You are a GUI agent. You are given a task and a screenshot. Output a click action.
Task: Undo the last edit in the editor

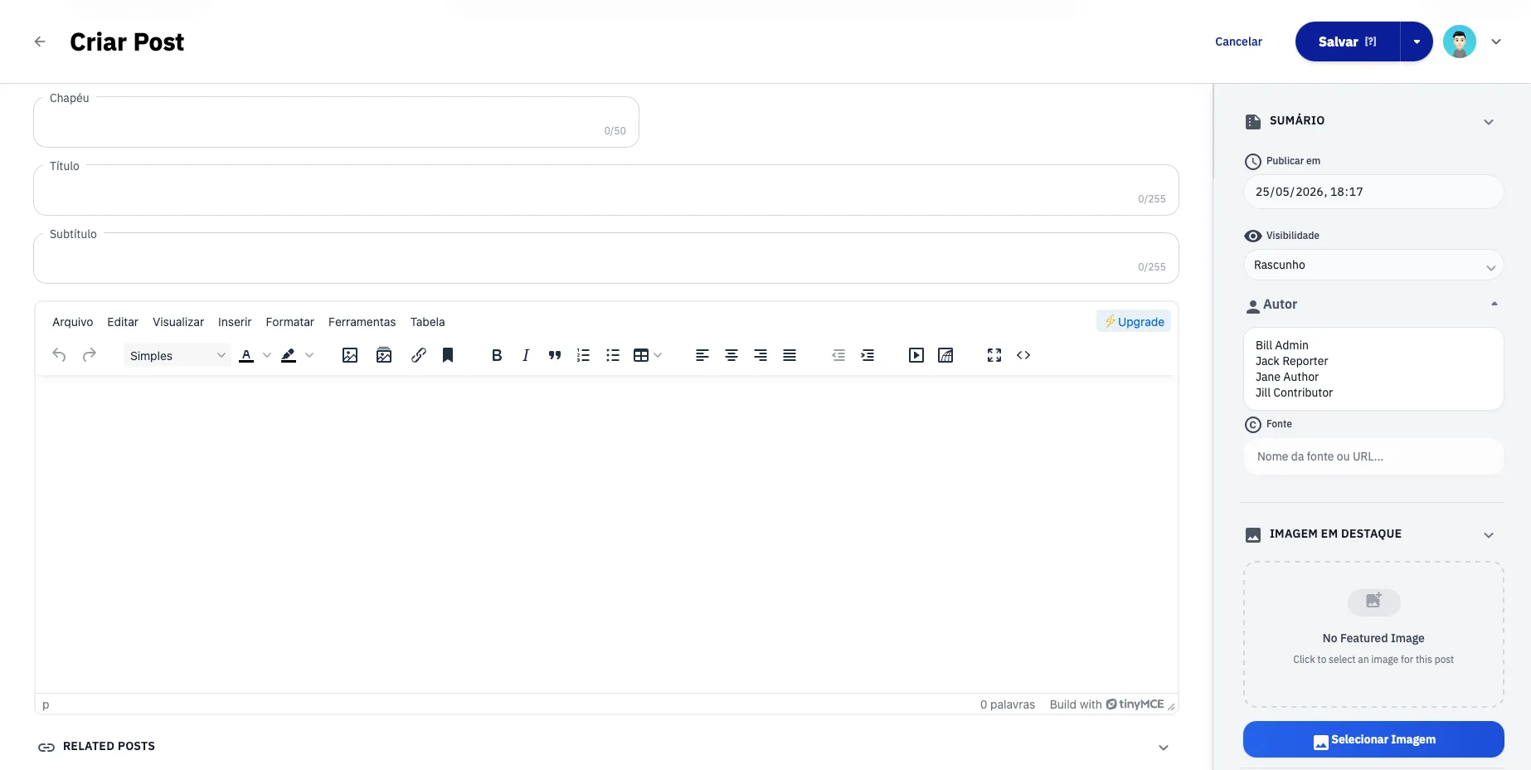[x=59, y=355]
